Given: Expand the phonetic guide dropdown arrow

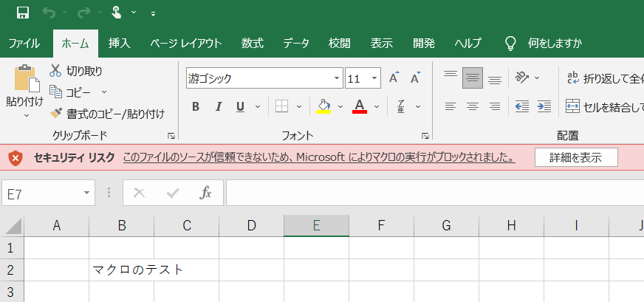Looking at the screenshot, I should [418, 107].
